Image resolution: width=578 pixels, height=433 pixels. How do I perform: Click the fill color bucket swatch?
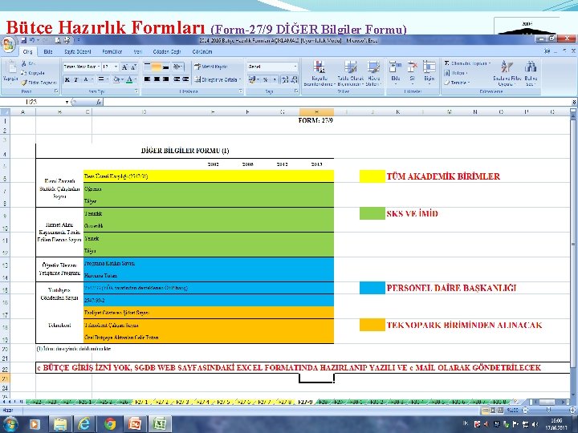[x=117, y=79]
